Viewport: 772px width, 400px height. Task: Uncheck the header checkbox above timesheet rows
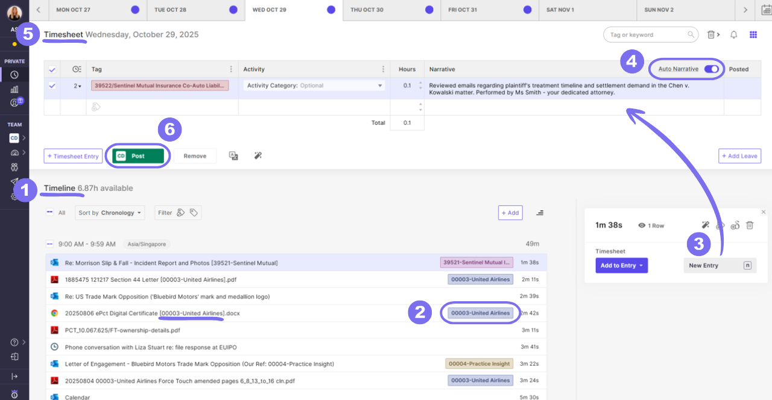pos(52,69)
